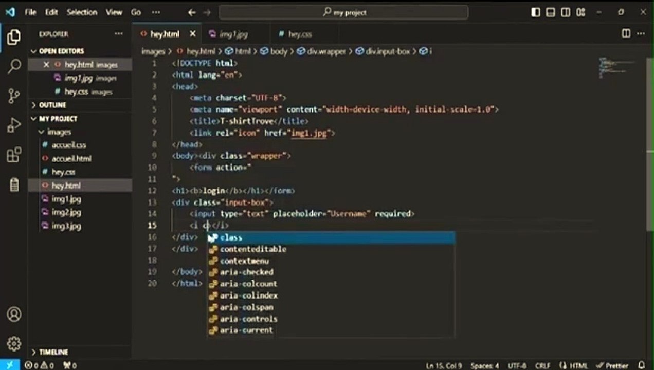Open the Selection menu
Screen dimensions: 654x370
pyautogui.click(x=82, y=12)
